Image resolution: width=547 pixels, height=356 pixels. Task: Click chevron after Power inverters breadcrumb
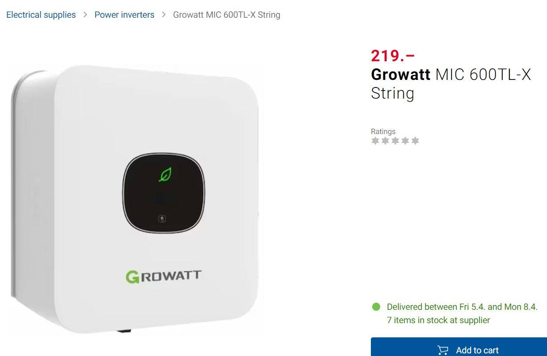[164, 15]
